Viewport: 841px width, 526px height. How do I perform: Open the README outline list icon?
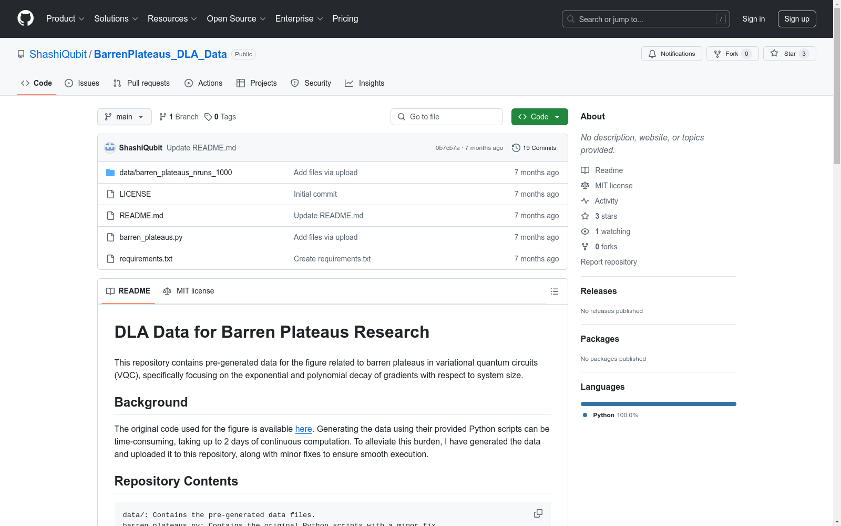click(555, 291)
